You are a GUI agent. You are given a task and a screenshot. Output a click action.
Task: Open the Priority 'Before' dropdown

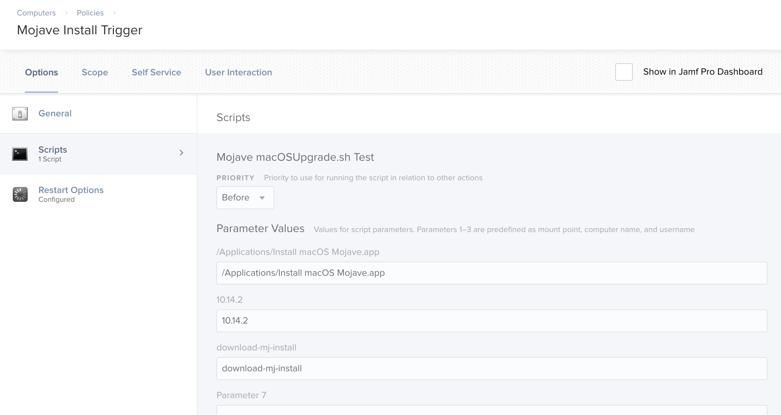pos(245,198)
